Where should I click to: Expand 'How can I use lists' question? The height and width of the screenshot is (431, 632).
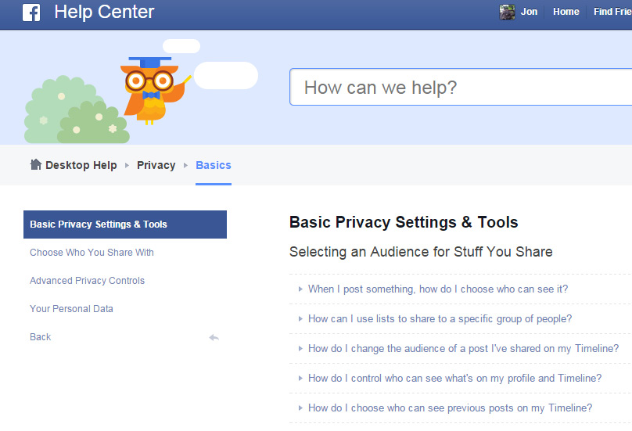click(x=300, y=319)
